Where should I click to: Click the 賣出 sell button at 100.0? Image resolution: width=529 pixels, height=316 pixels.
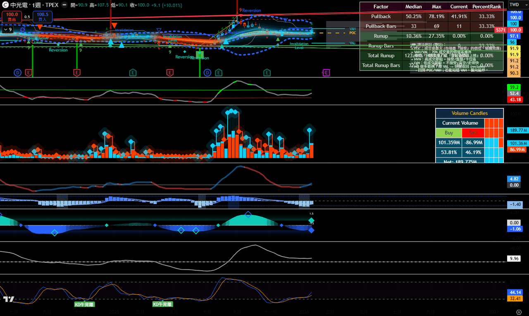(12, 17)
